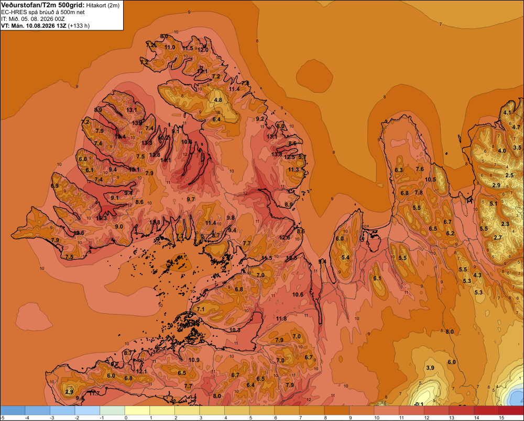Click the valid time 'VT: Mán. 10.08.2026 13Z'
524x421 pixels.
coord(34,26)
